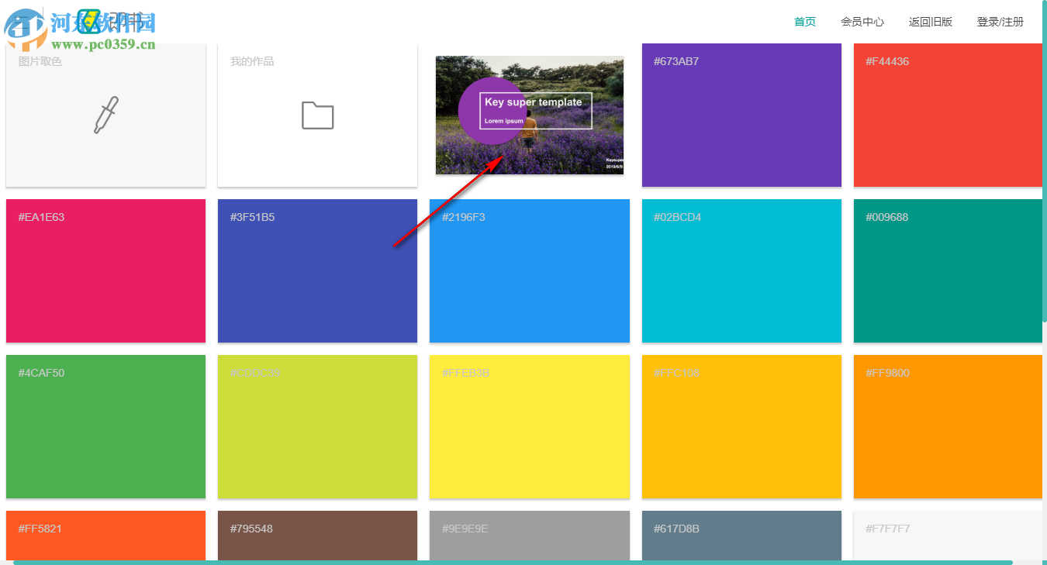Select the purple #673AB7 swatch

(741, 115)
